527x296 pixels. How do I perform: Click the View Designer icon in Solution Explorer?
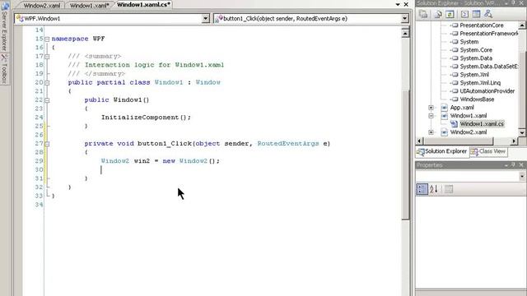476,14
